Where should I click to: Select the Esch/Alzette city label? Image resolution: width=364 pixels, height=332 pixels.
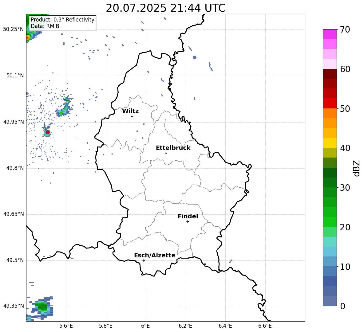coord(155,255)
